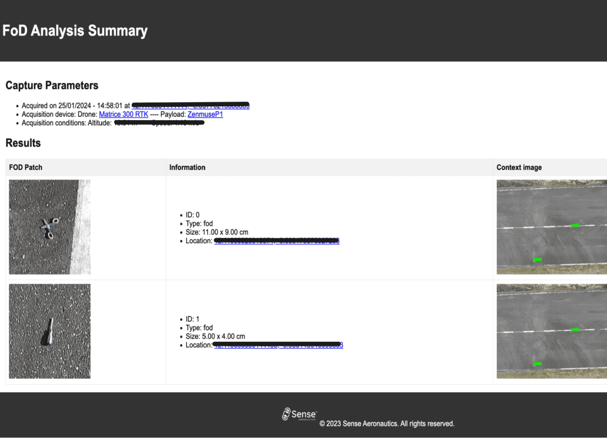Open the Location link for FOD ID 0
Screen dimensions: 607x438
click(276, 241)
